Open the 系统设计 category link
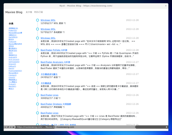The width and height of the screenshot is (172, 135). pyautogui.click(x=13, y=55)
